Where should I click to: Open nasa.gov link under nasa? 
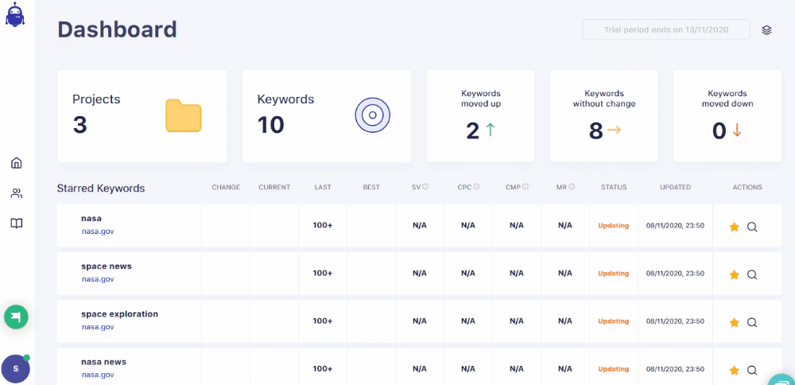[98, 231]
